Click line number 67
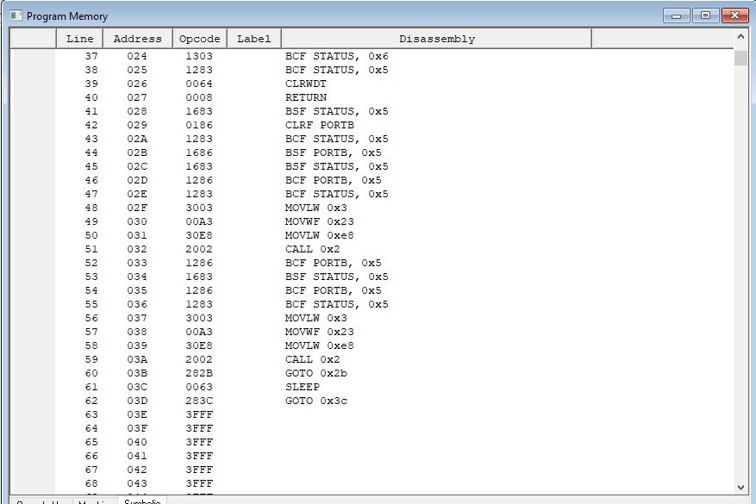 pos(91,470)
